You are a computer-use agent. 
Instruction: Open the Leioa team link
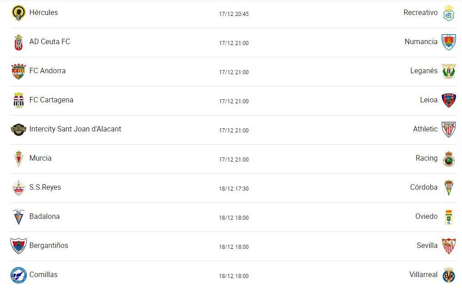(x=428, y=100)
